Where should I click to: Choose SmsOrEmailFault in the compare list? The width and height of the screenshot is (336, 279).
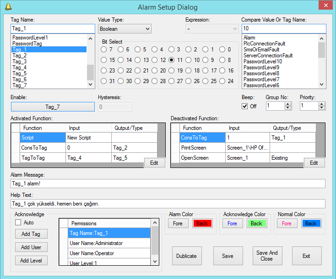261,50
